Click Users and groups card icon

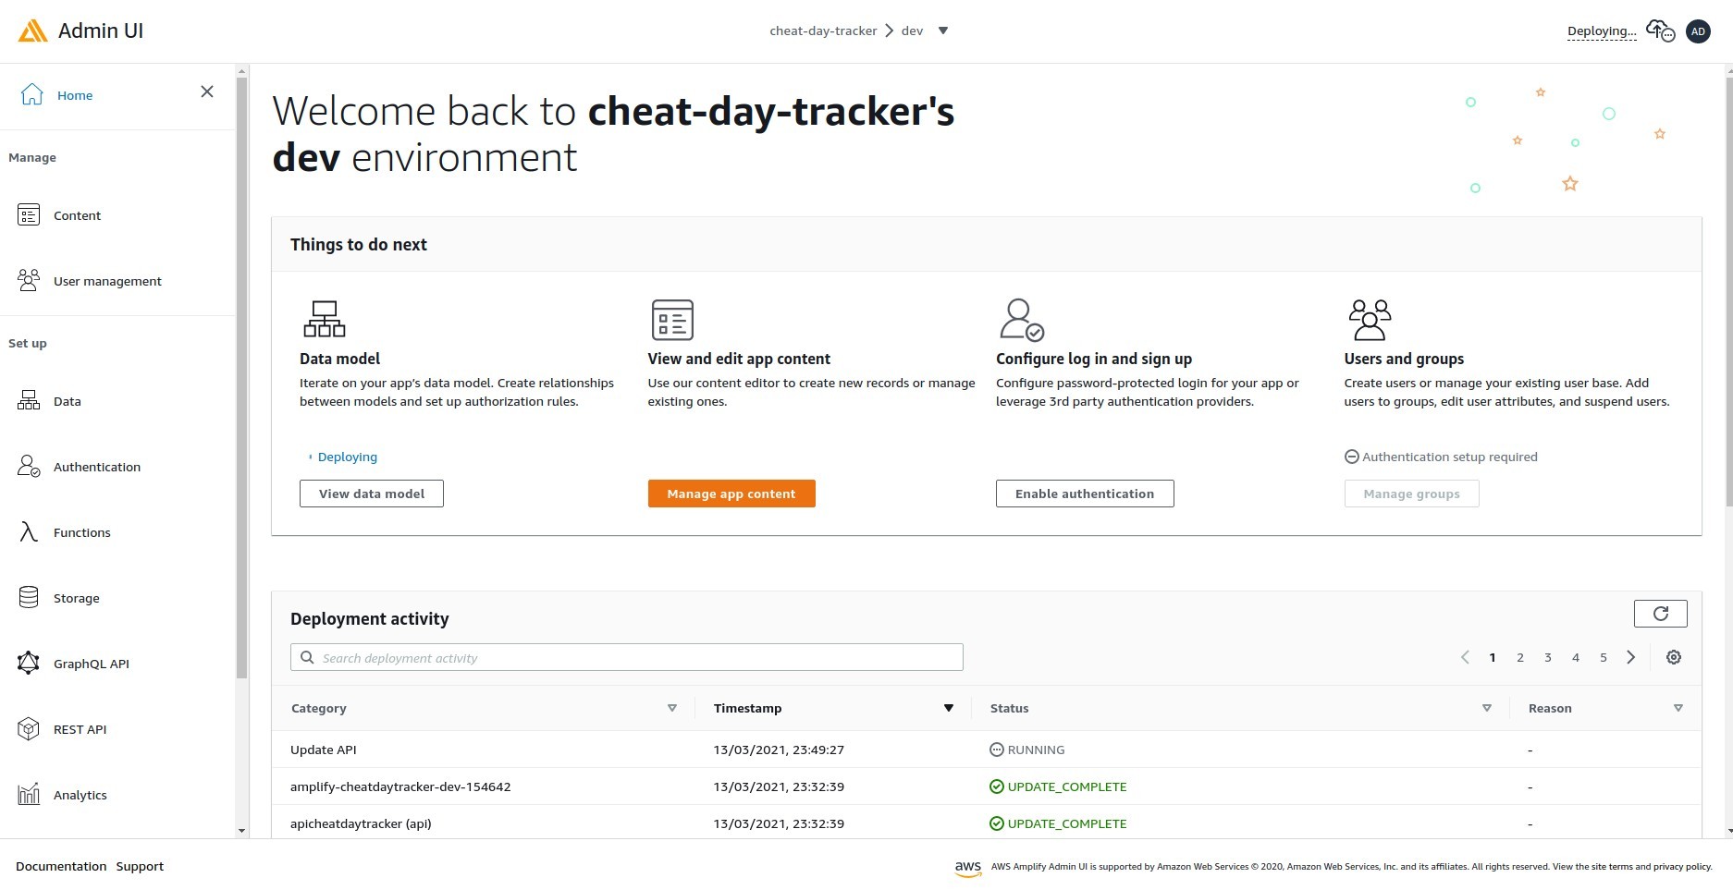pyautogui.click(x=1370, y=320)
